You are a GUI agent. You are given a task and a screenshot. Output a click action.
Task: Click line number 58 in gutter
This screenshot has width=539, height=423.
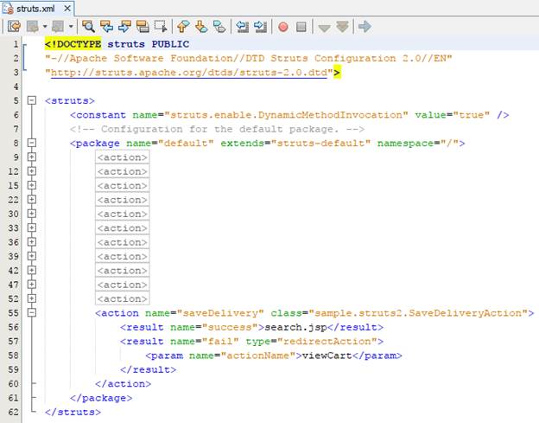(x=13, y=356)
